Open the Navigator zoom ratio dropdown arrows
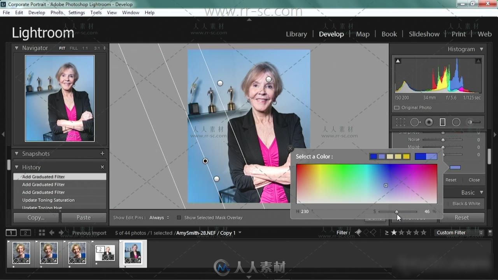This screenshot has width=498, height=280. 104,48
